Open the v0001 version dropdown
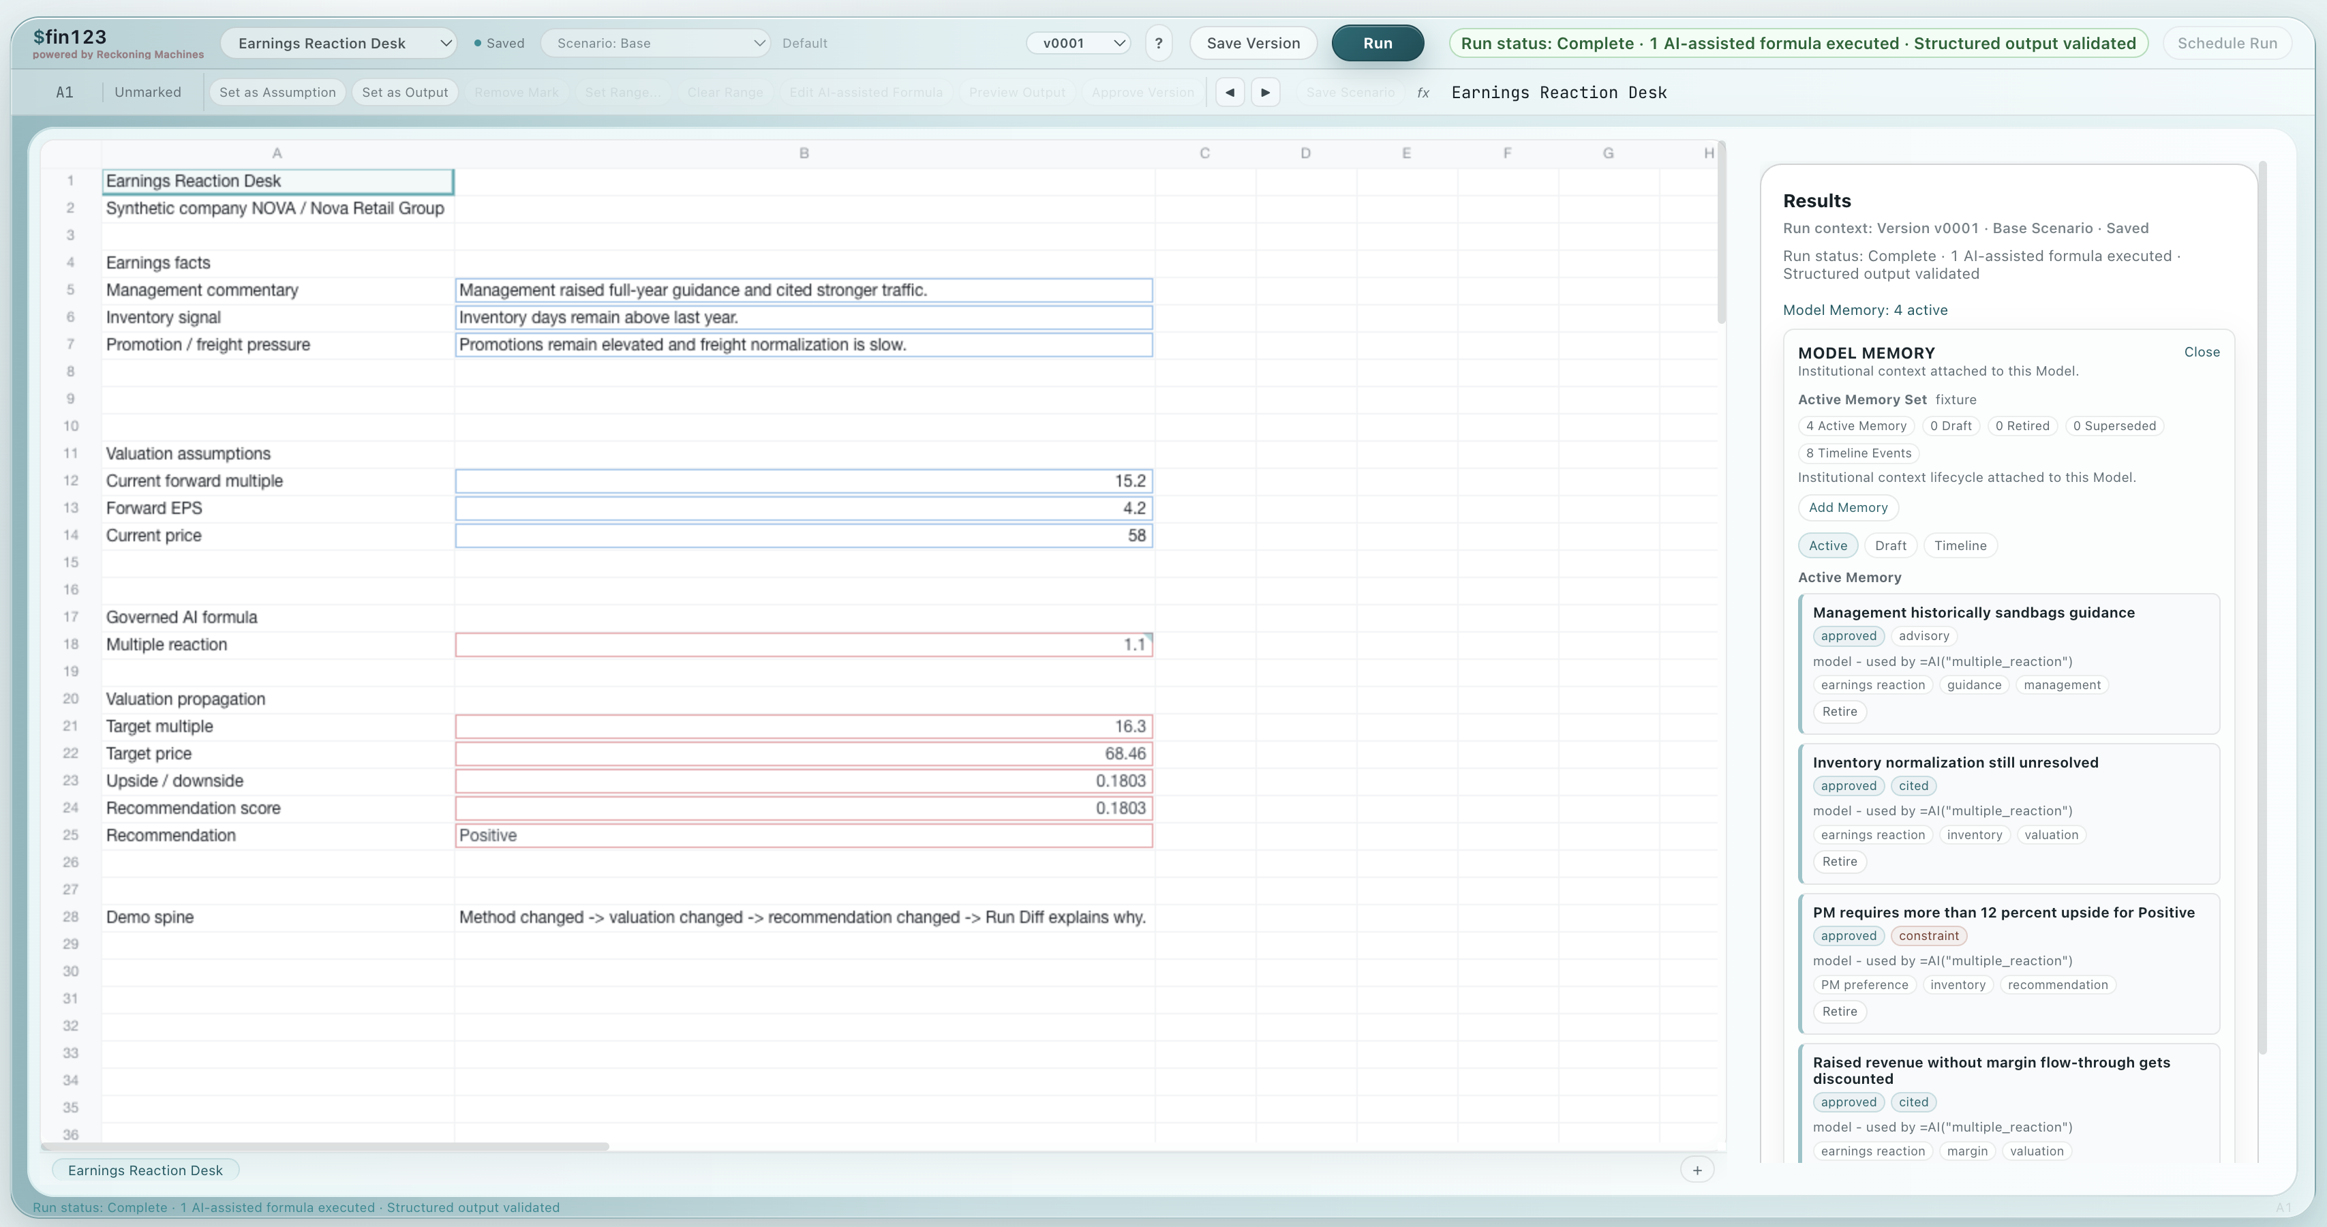The width and height of the screenshot is (2327, 1227). [1078, 44]
